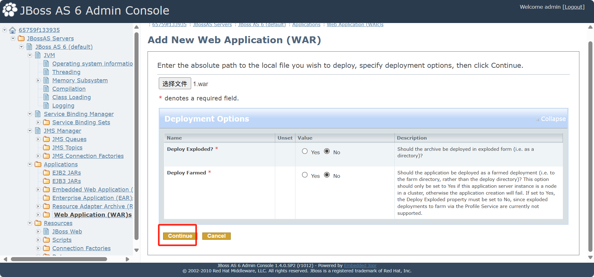Collapse the JBossAS Servers tree node
This screenshot has width=594, height=277.
click(x=13, y=39)
